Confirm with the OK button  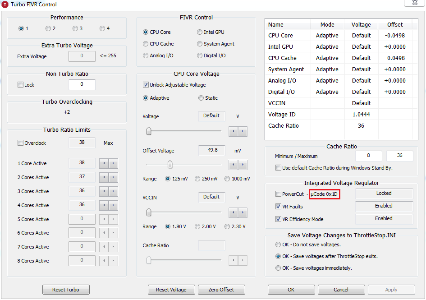[x=291, y=290]
